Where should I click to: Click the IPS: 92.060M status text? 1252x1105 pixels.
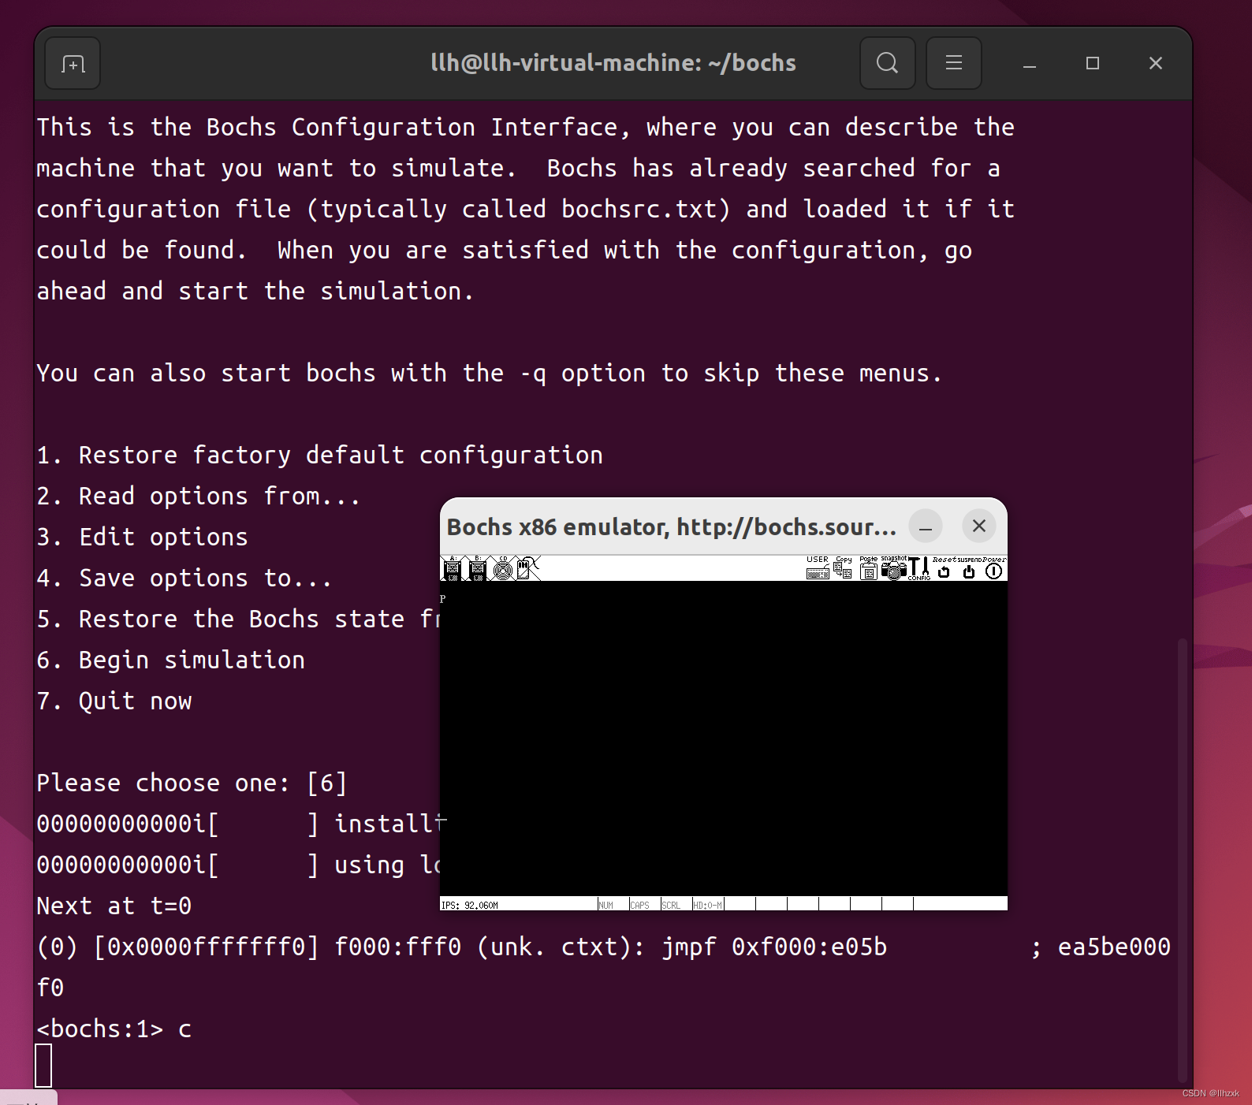pyautogui.click(x=470, y=905)
